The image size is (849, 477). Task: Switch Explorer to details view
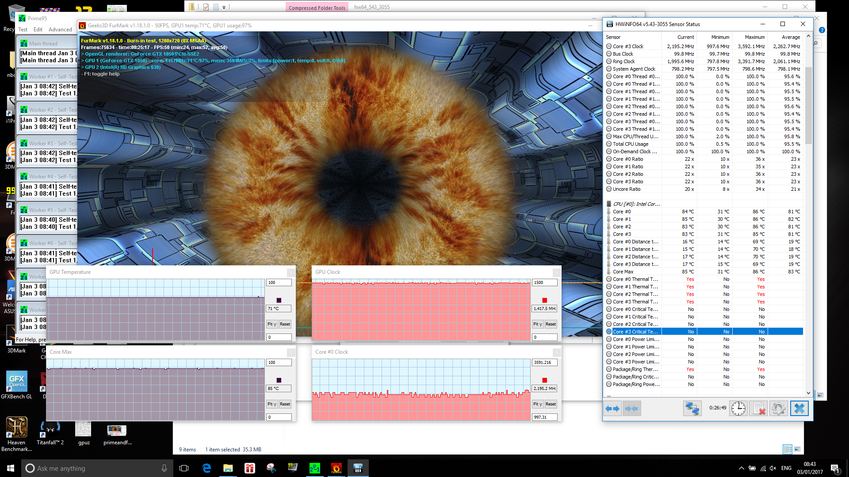click(788, 449)
